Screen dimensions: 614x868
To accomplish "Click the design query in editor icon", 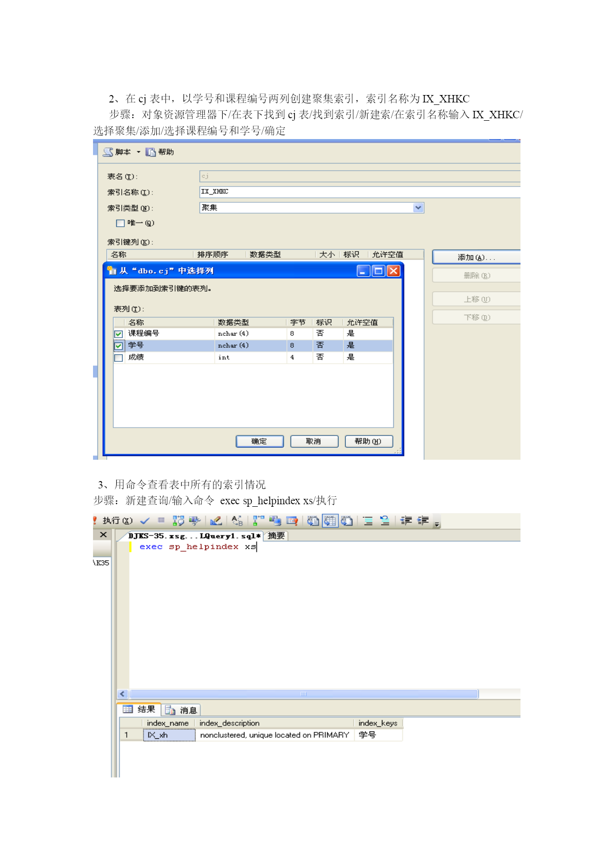I will [216, 521].
